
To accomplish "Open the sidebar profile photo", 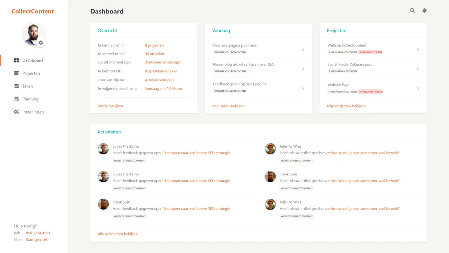I will click(x=34, y=34).
